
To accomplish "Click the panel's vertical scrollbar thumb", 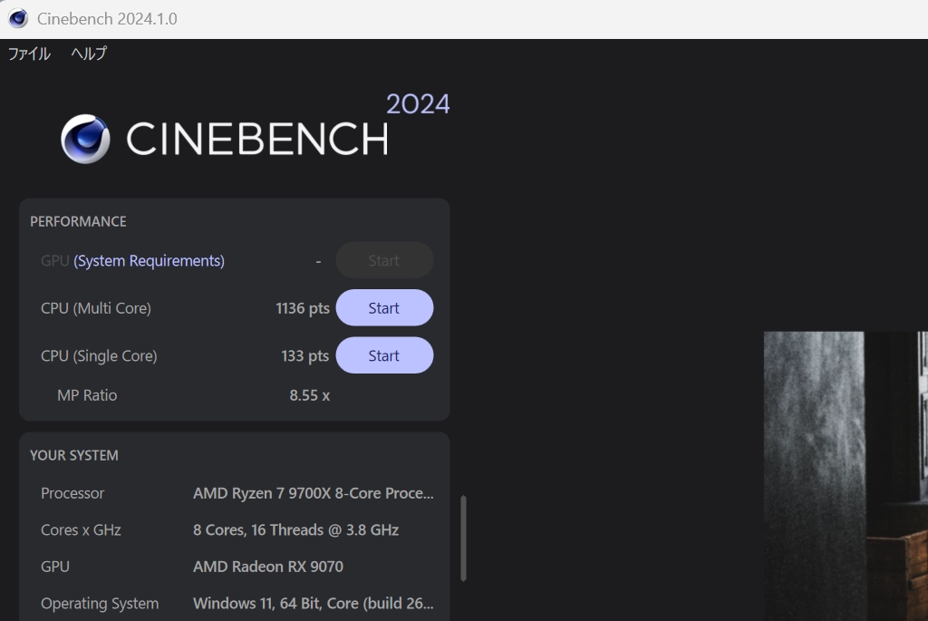I will point(463,539).
